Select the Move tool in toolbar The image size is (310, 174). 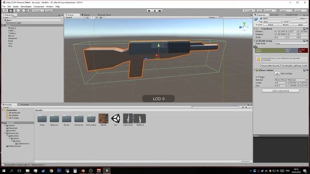pyautogui.click(x=11, y=11)
